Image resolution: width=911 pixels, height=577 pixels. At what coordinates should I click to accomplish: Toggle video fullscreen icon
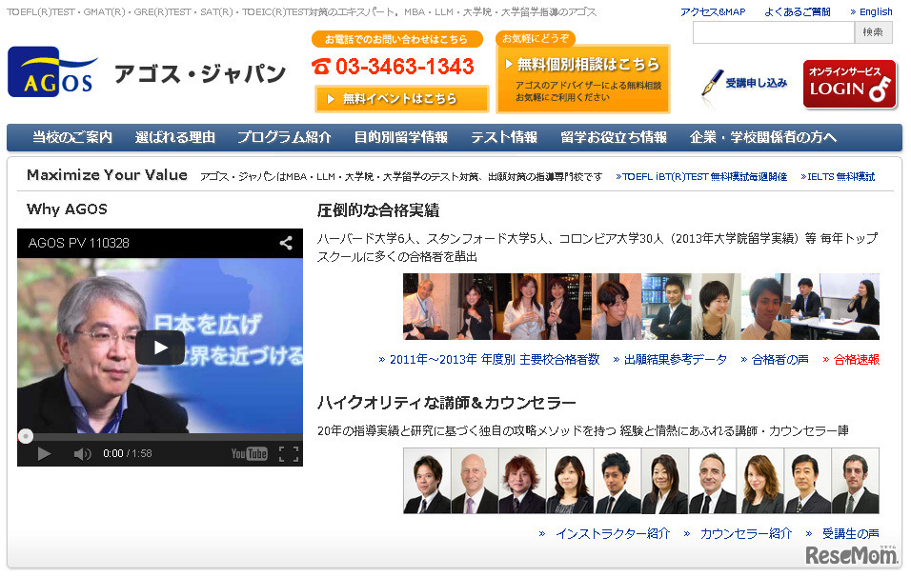click(x=289, y=453)
